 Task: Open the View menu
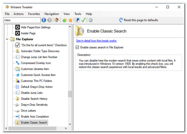pos(67,14)
